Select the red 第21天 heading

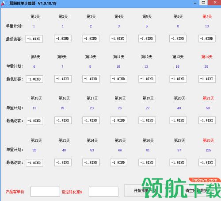click(x=208, y=98)
